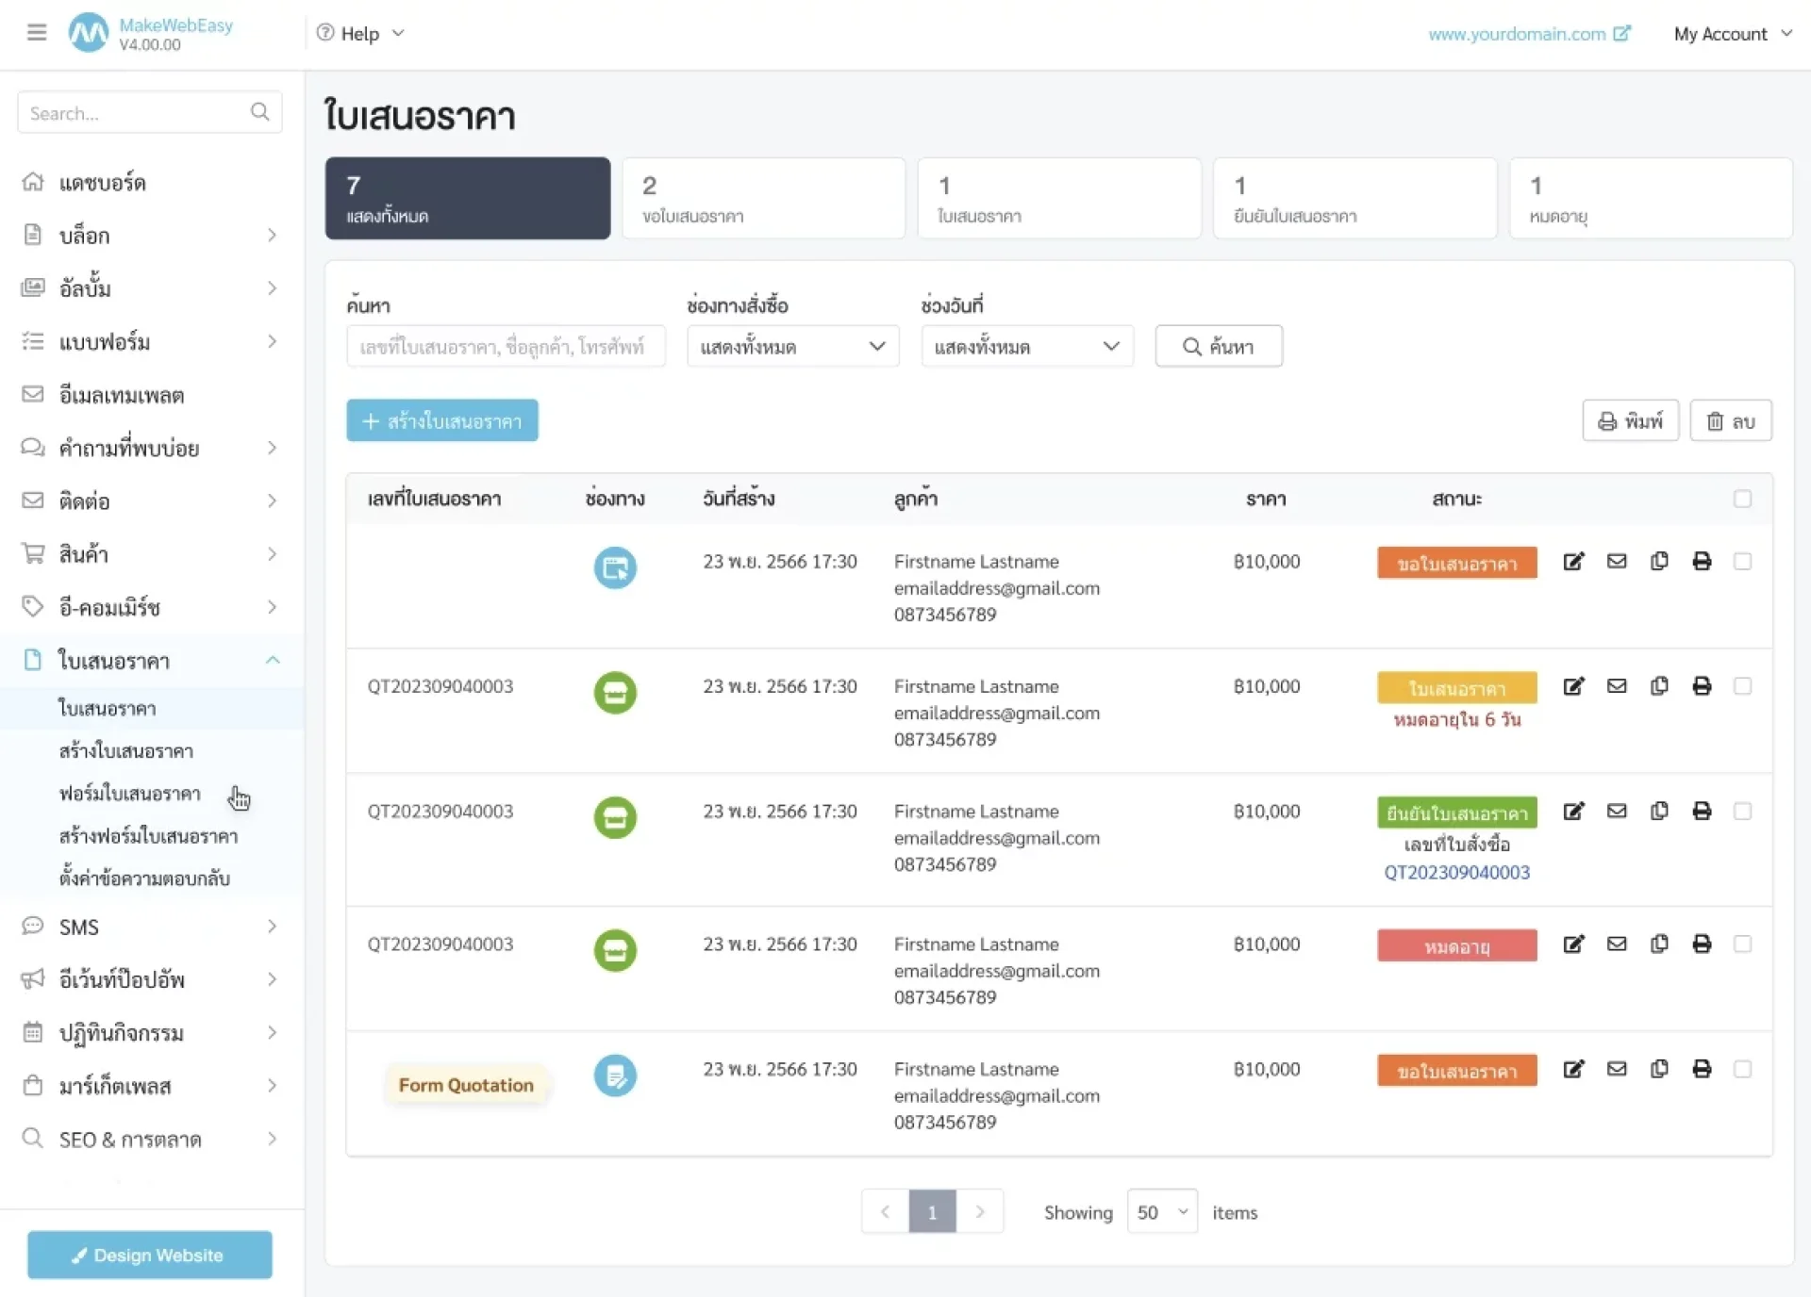Open the ช่วงวันที่ date range dropdown
This screenshot has width=1811, height=1297.
[1026, 346]
